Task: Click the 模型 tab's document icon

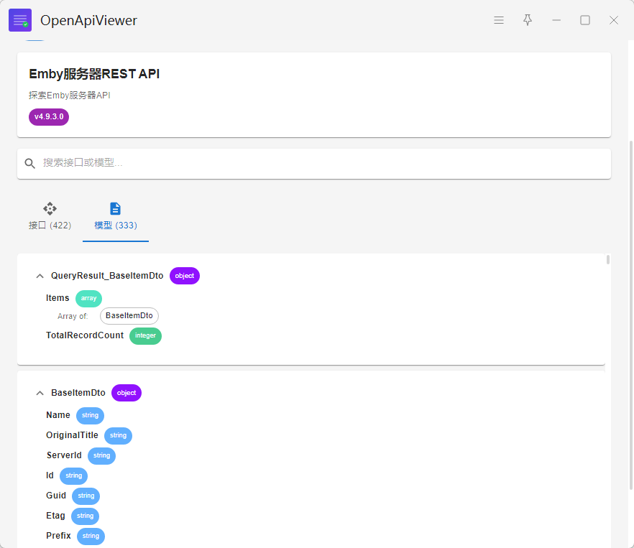Action: 115,209
